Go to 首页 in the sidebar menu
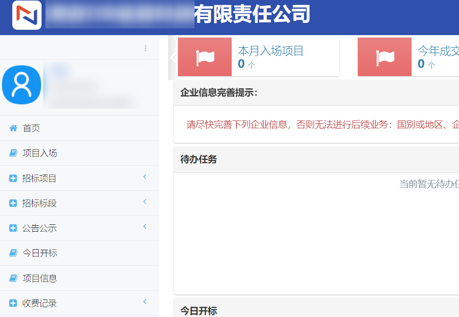The height and width of the screenshot is (317, 459). [31, 128]
